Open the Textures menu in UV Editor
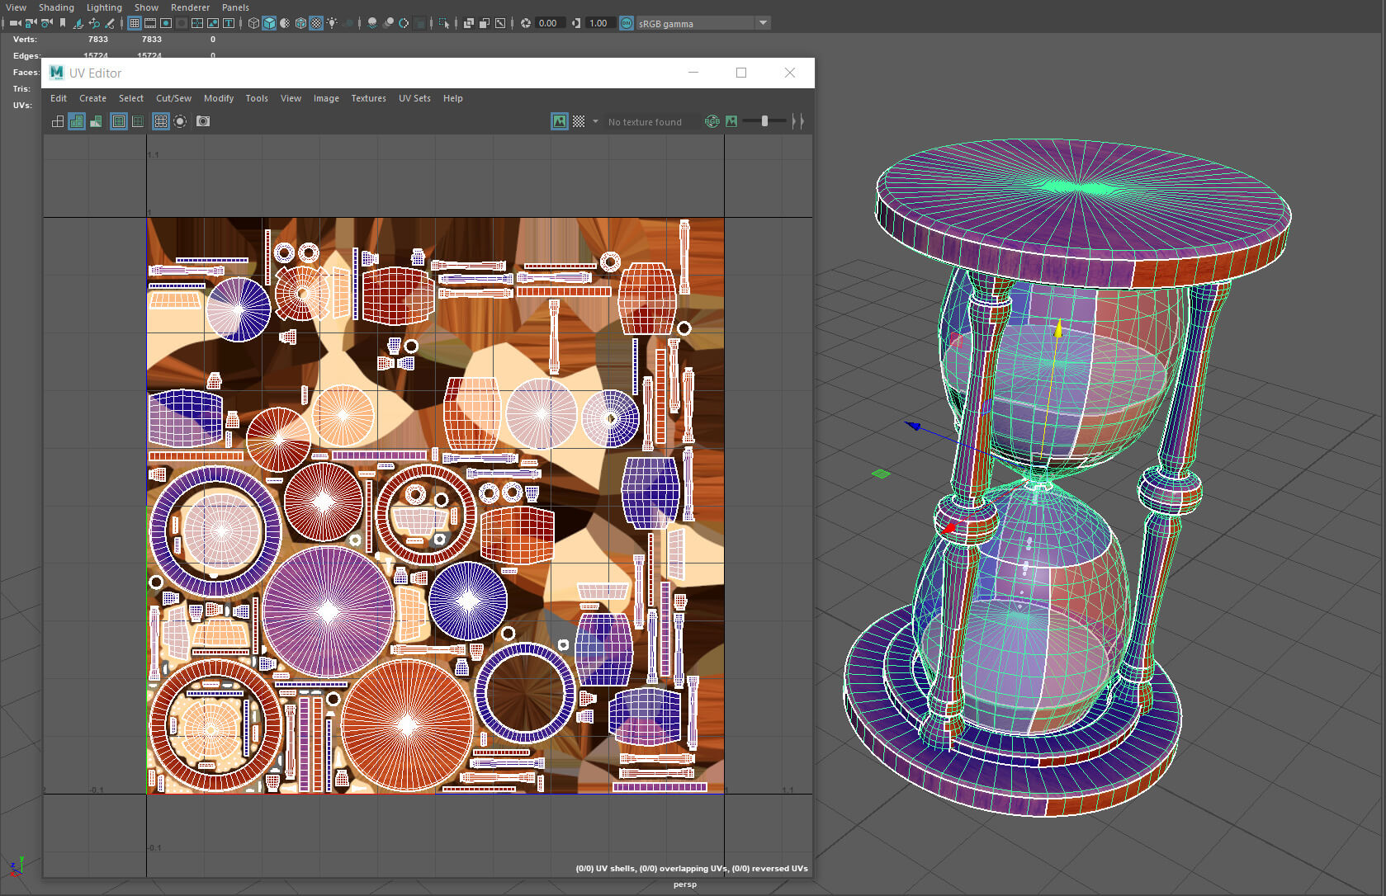Viewport: 1386px width, 896px height. tap(368, 98)
